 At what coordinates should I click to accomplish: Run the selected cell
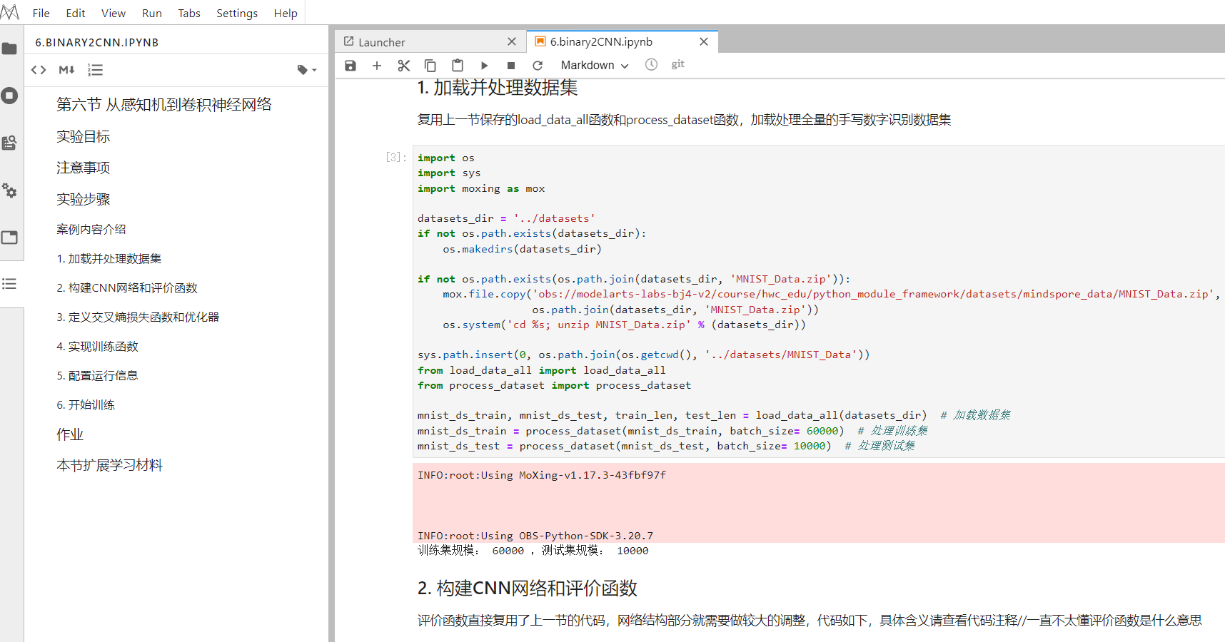click(x=484, y=66)
